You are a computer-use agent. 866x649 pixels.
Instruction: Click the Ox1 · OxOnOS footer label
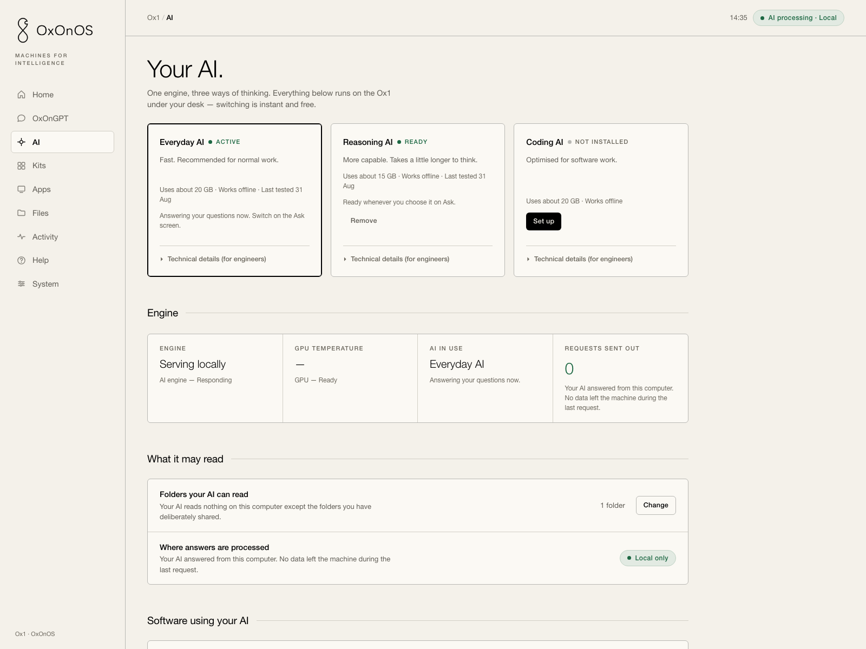pyautogui.click(x=35, y=634)
